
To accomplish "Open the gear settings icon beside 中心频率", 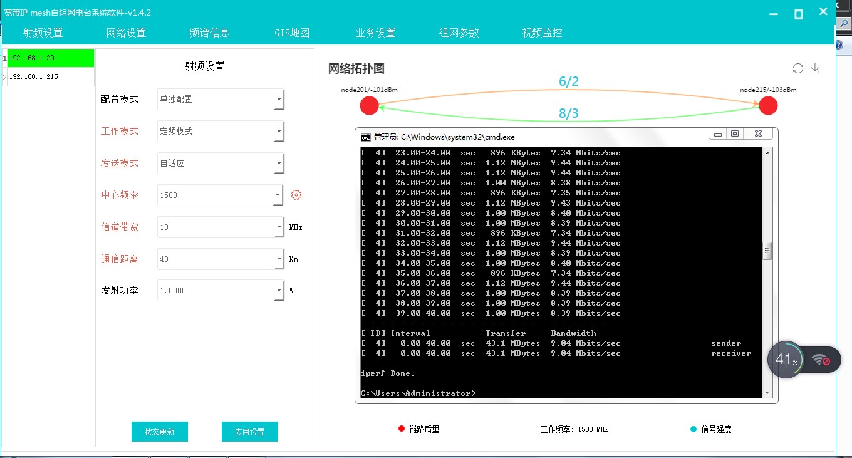I will (x=296, y=195).
